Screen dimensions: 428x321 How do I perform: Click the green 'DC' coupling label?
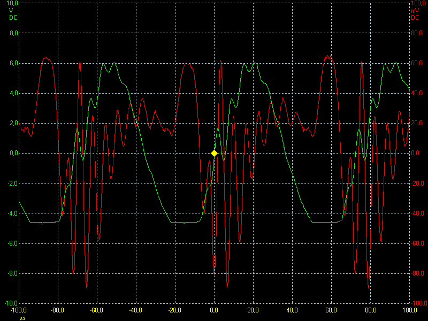click(13, 18)
